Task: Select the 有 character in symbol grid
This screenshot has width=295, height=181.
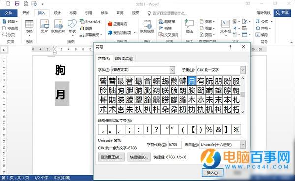Action: click(x=201, y=81)
